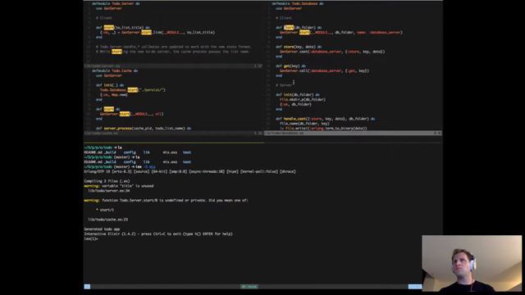Image resolution: width=525 pixels, height=295 pixels.
Task: Click 'def store(key, data) do' line
Action: [x=299, y=47]
